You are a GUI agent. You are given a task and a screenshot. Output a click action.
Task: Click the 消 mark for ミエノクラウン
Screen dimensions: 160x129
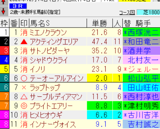24,32
